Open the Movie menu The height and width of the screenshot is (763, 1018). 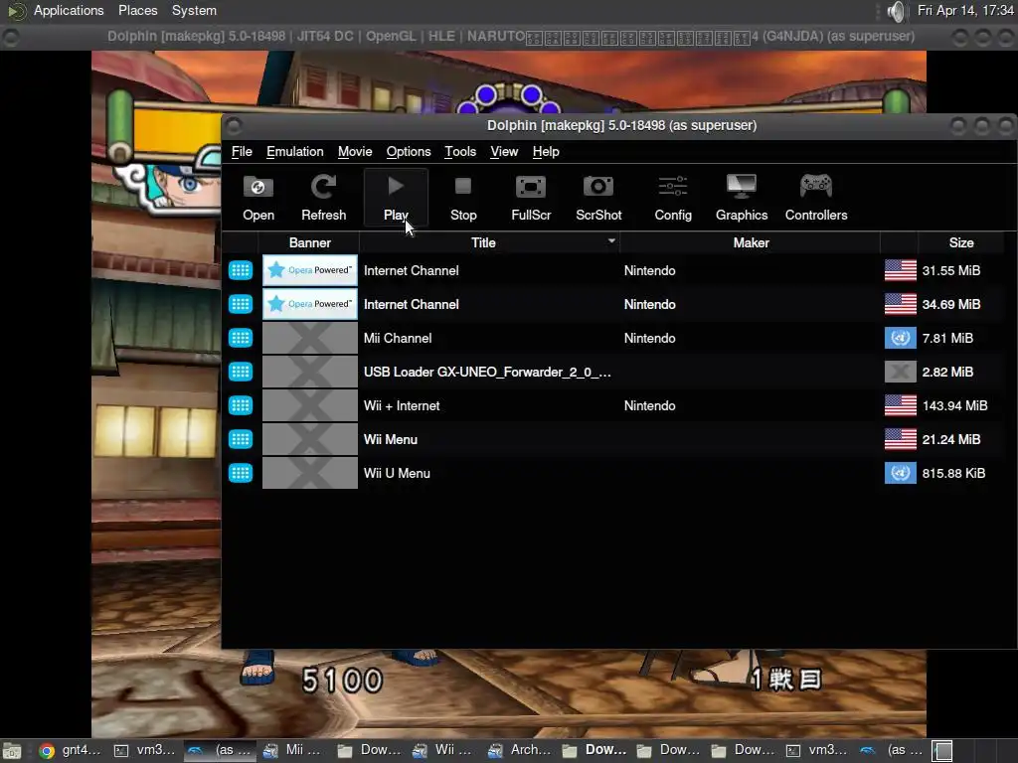(x=355, y=151)
